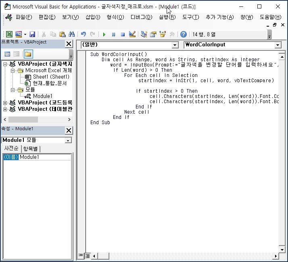288x262 pixels.
Task: Open the (일반) object dropdown
Action: pyautogui.click(x=175, y=45)
